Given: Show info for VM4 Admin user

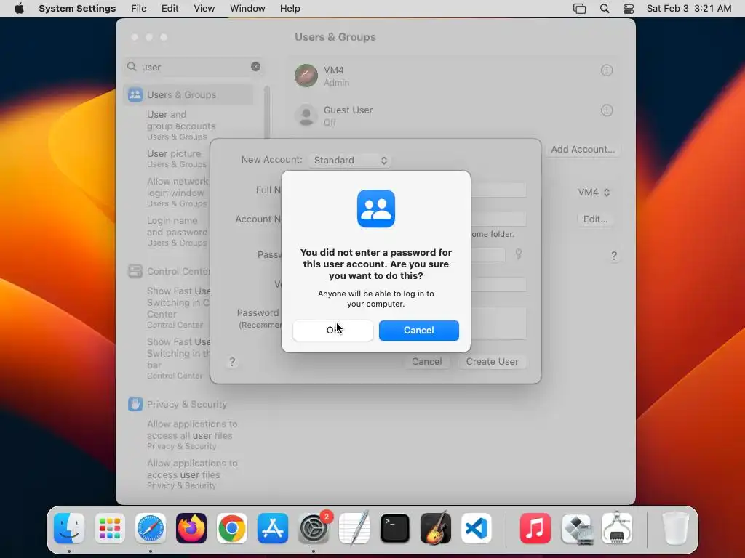Looking at the screenshot, I should pos(607,70).
